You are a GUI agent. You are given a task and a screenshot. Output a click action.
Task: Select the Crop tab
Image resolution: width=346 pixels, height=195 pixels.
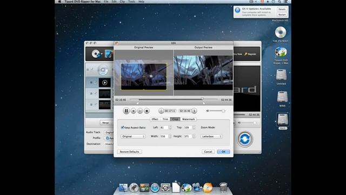pos(175,119)
